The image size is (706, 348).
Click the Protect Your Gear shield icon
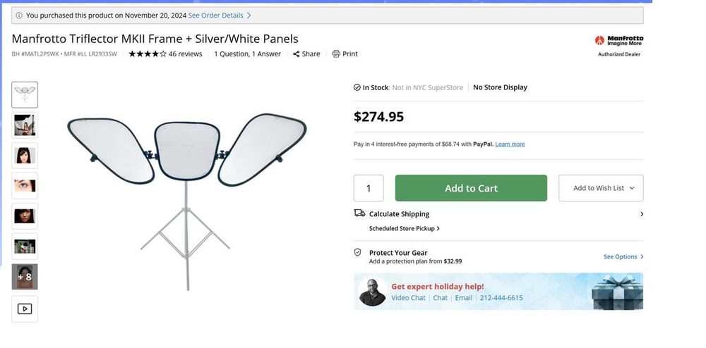358,253
